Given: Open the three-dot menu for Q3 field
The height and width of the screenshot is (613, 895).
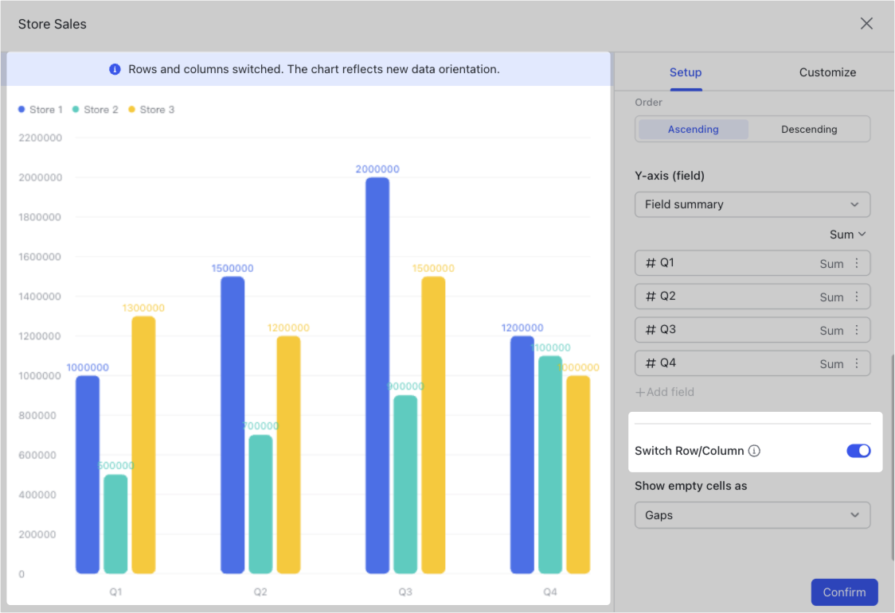Looking at the screenshot, I should pos(856,330).
